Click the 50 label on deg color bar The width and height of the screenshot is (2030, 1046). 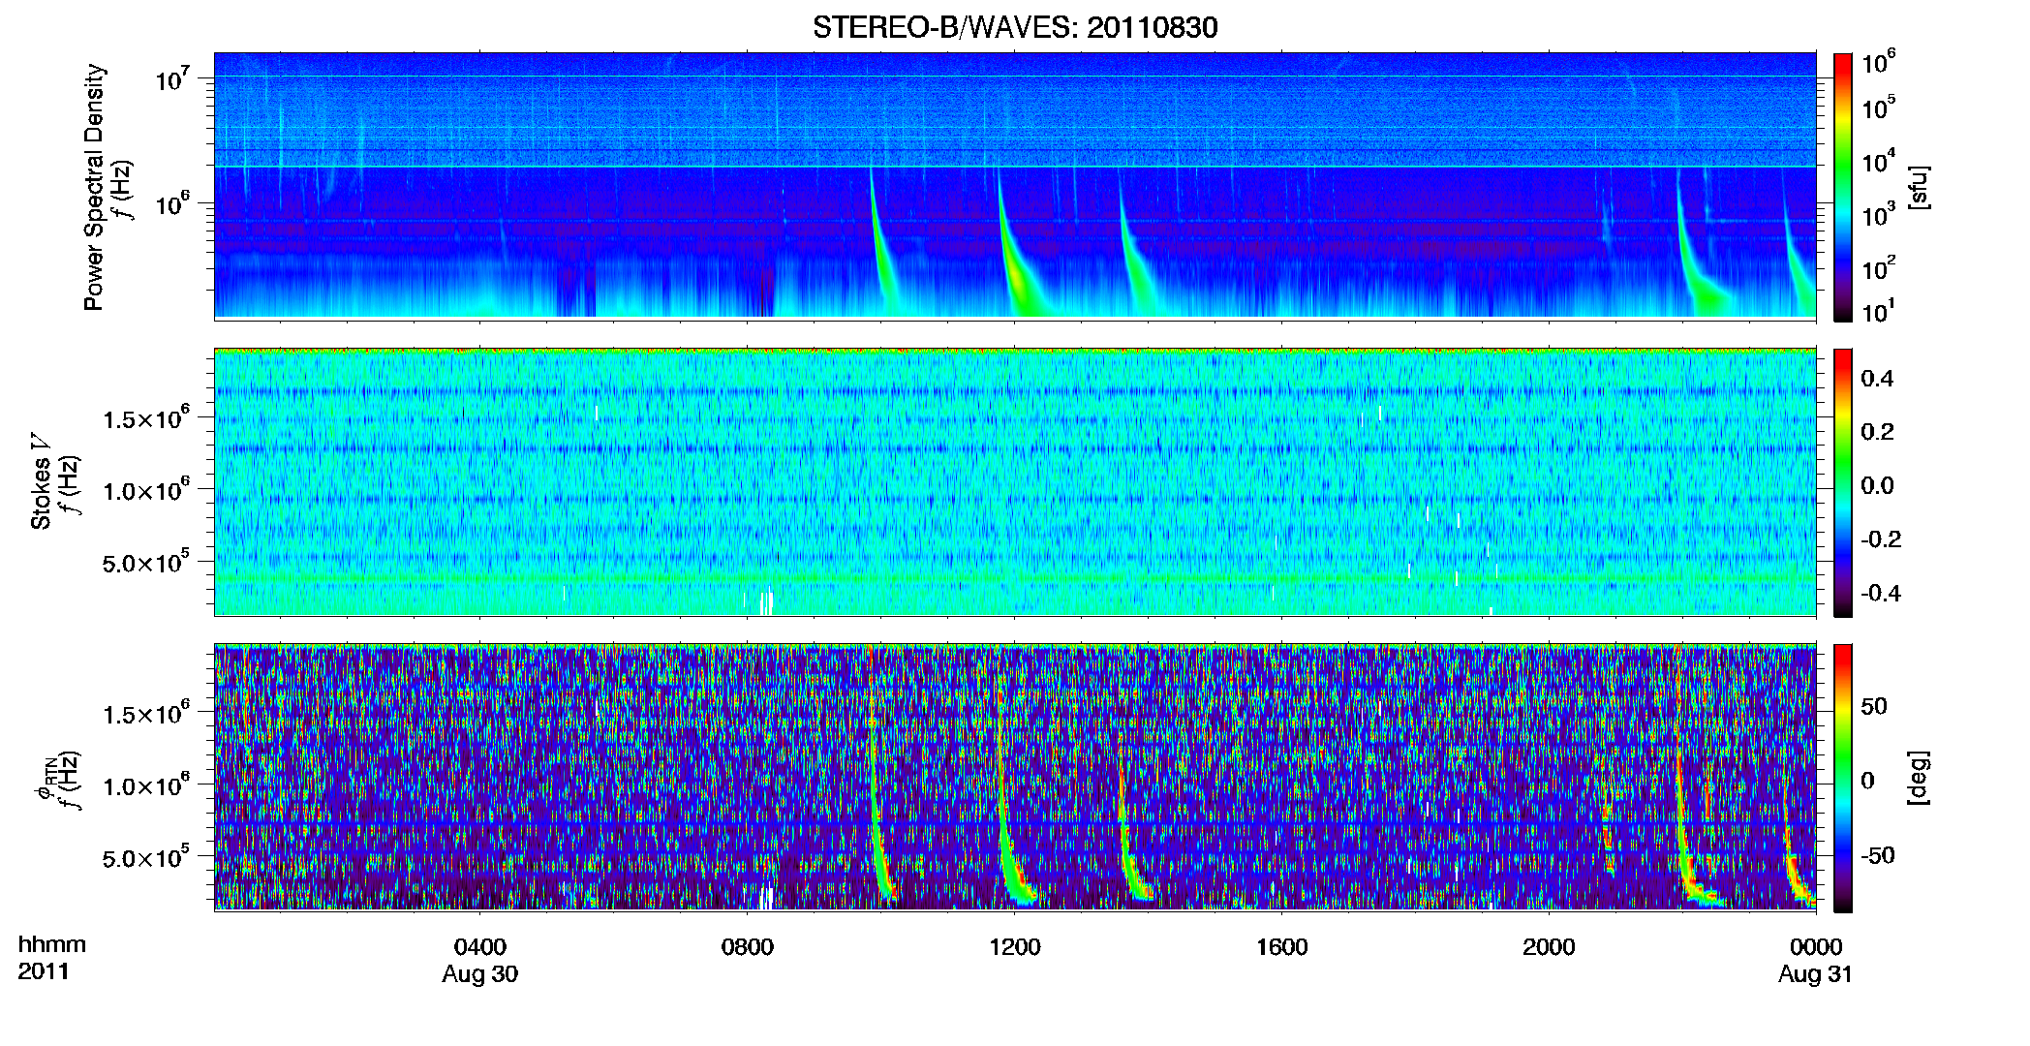1874,706
